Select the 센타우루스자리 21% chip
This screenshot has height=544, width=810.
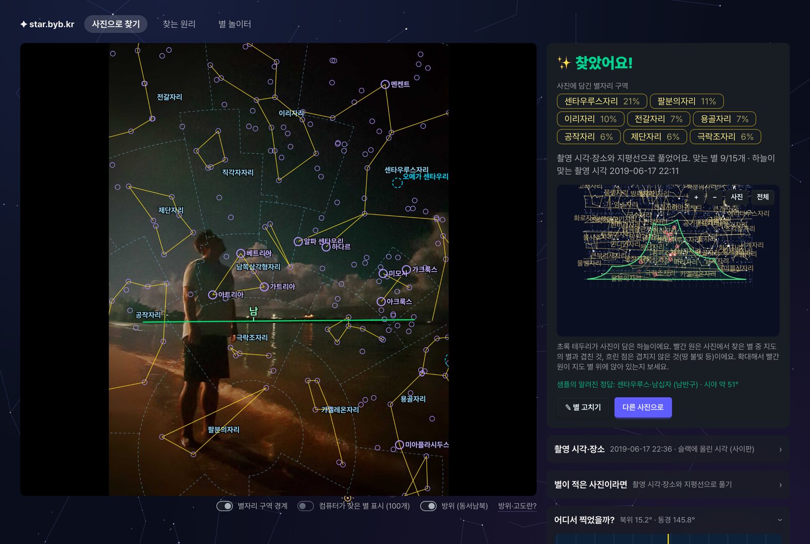(x=602, y=101)
